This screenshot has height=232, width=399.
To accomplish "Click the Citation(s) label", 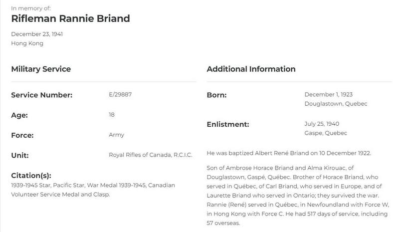I will (x=31, y=176).
